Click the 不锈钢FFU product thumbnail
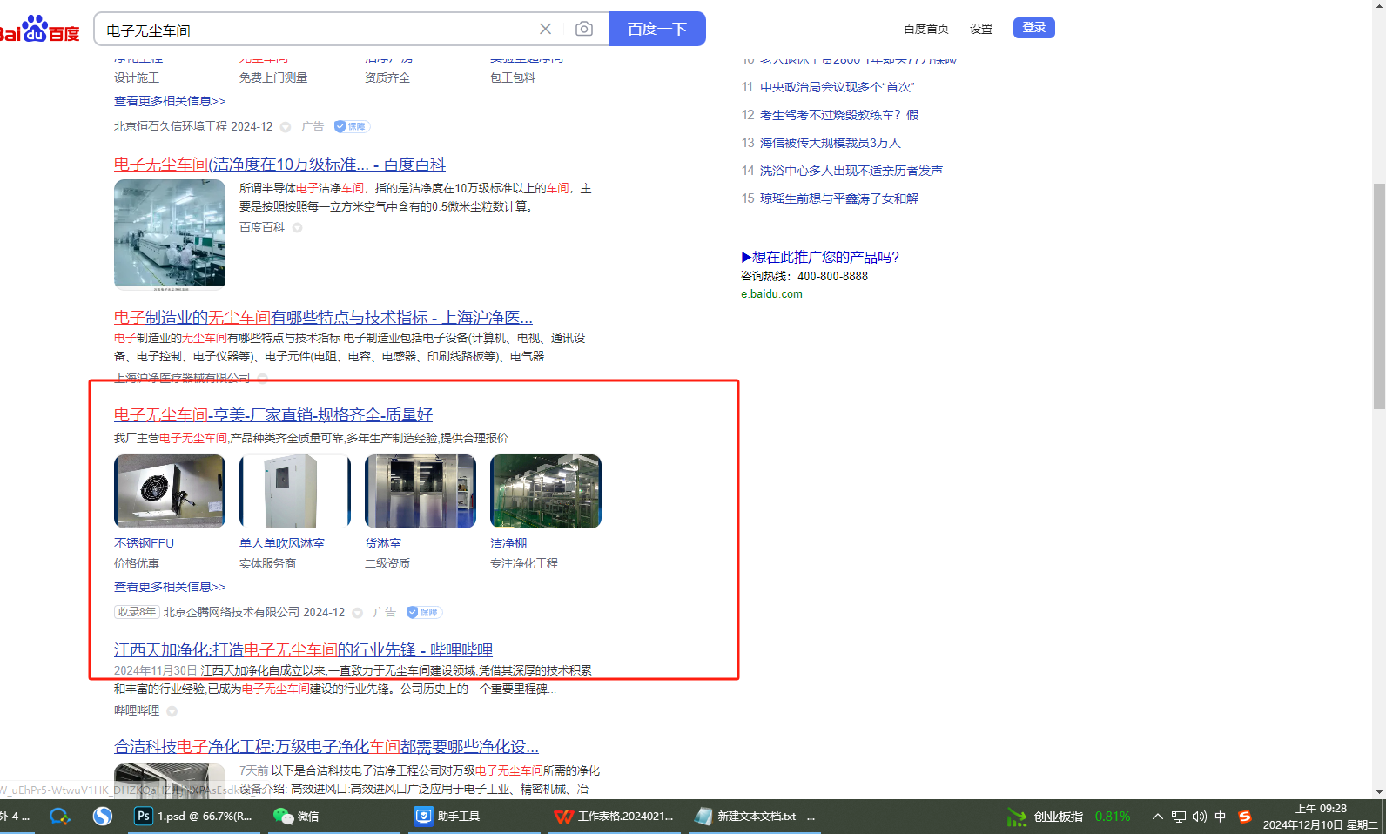This screenshot has height=834, width=1386. [x=170, y=491]
